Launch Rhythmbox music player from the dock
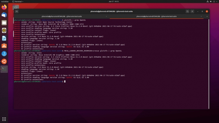Screen dimensions: 219x123 click(x=4, y=30)
